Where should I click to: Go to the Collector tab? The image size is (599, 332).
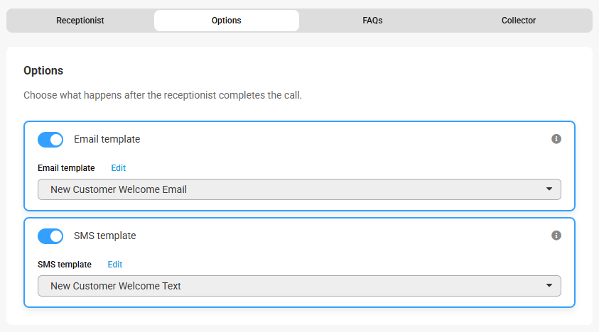(x=519, y=21)
